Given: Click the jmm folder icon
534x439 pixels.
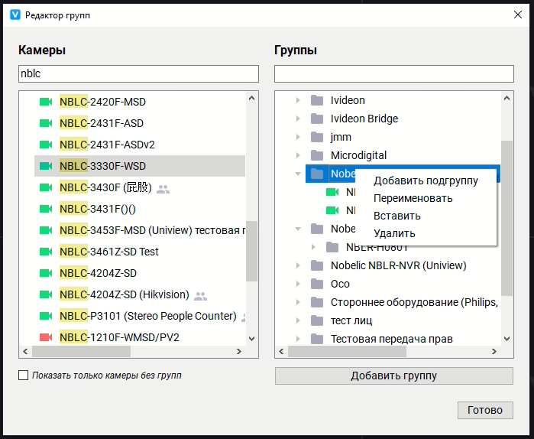Looking at the screenshot, I should point(317,137).
